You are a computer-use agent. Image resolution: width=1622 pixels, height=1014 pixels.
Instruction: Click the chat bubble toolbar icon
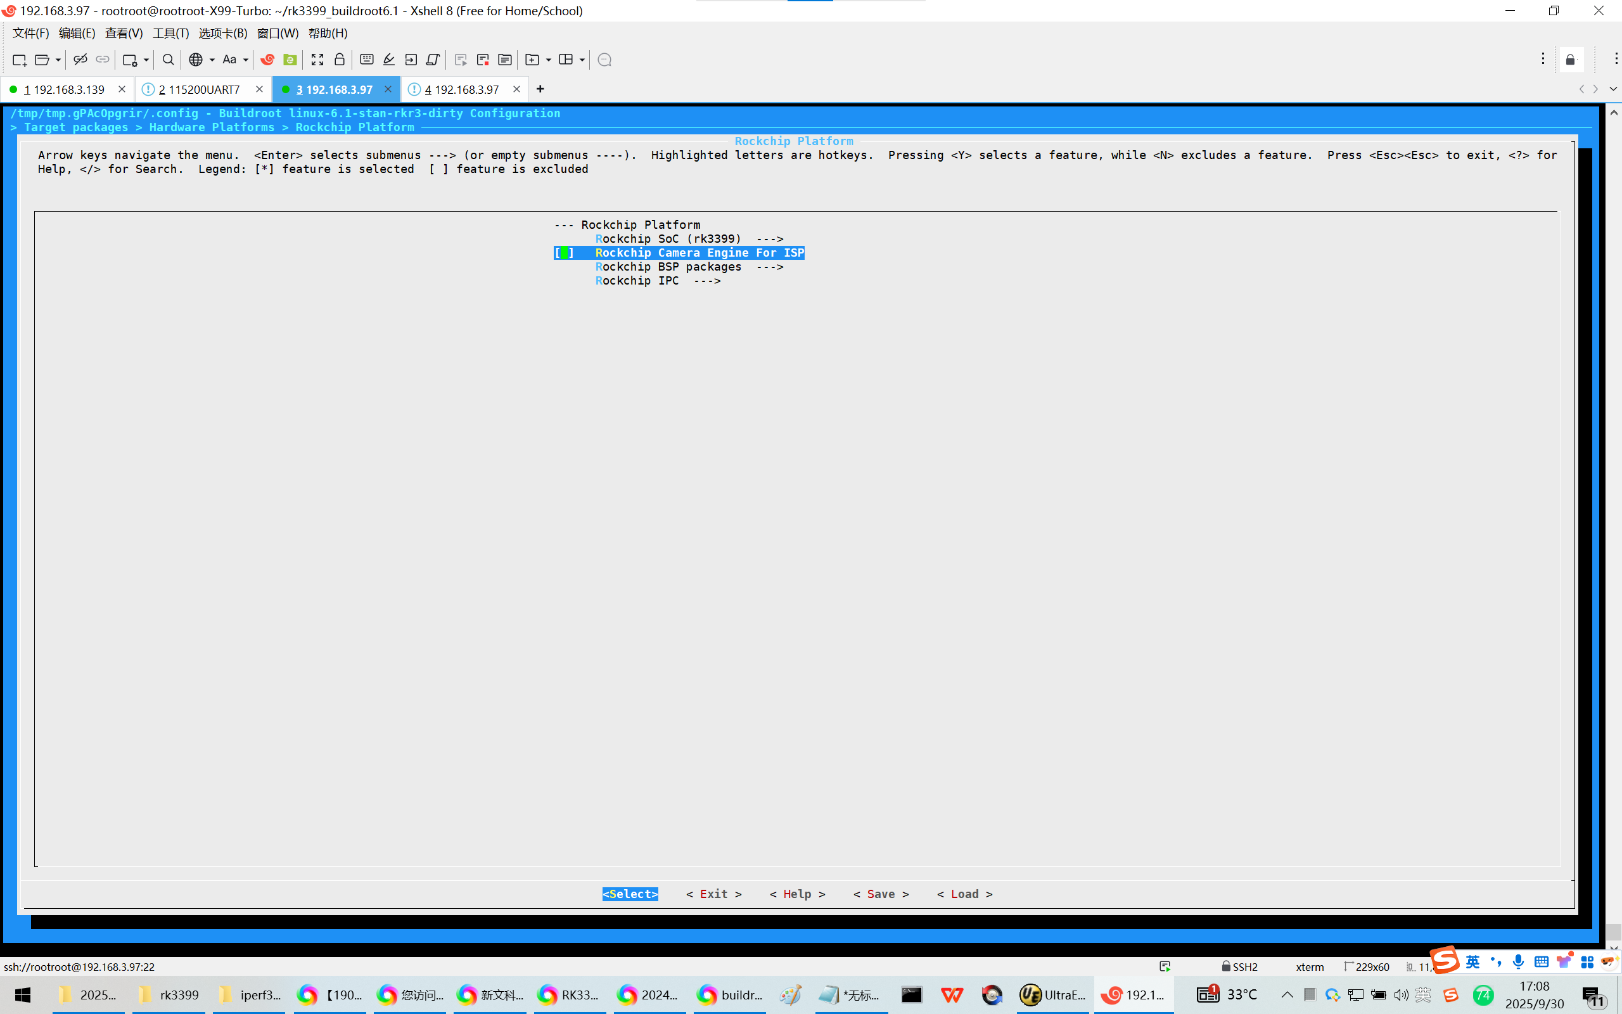(x=604, y=60)
